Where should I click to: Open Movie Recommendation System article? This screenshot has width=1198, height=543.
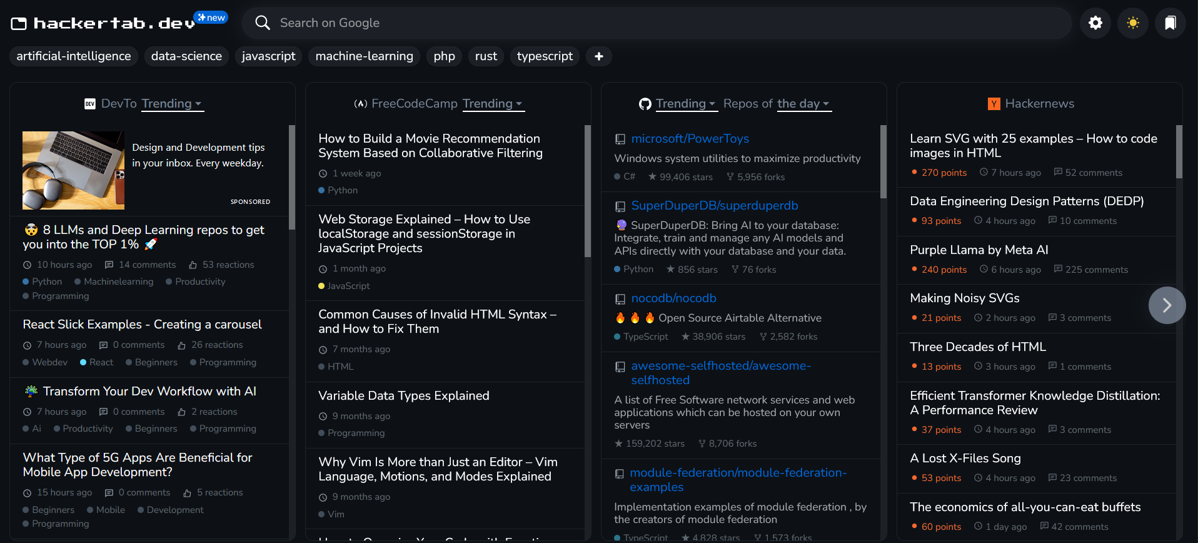[x=430, y=146]
